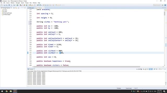Expand the Minesweeper project
Image resolution: width=167 pixels, height=93 pixels.
[x=2, y=14]
